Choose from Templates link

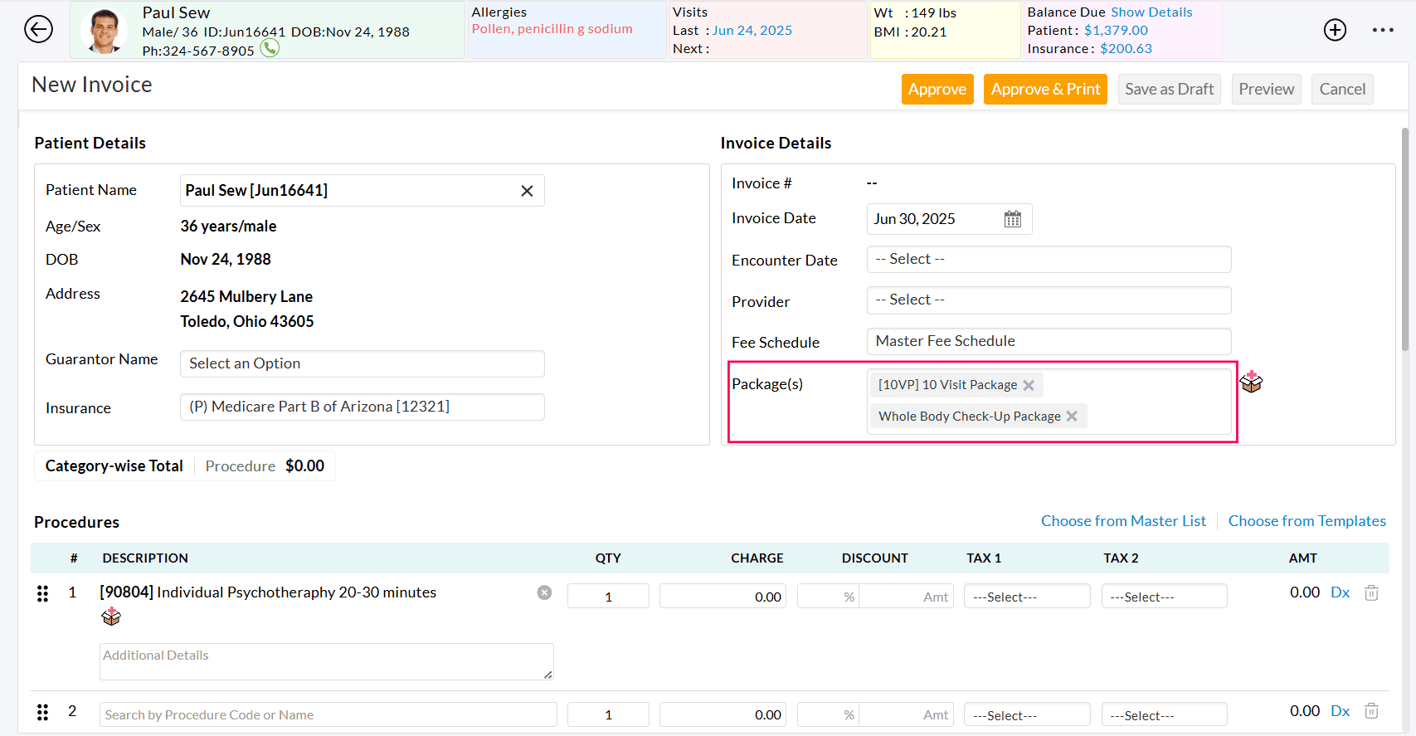click(1307, 521)
